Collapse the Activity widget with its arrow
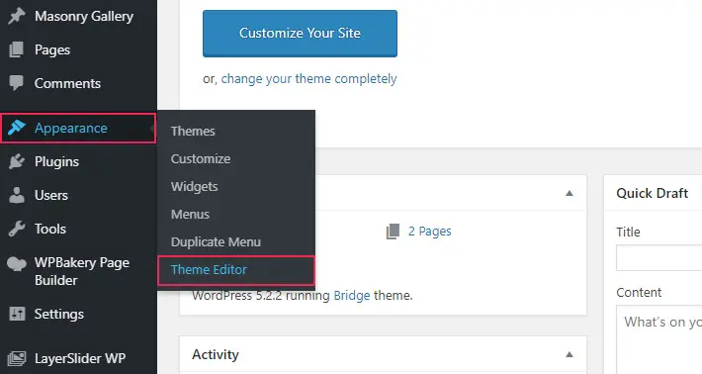The image size is (702, 374). click(x=570, y=355)
